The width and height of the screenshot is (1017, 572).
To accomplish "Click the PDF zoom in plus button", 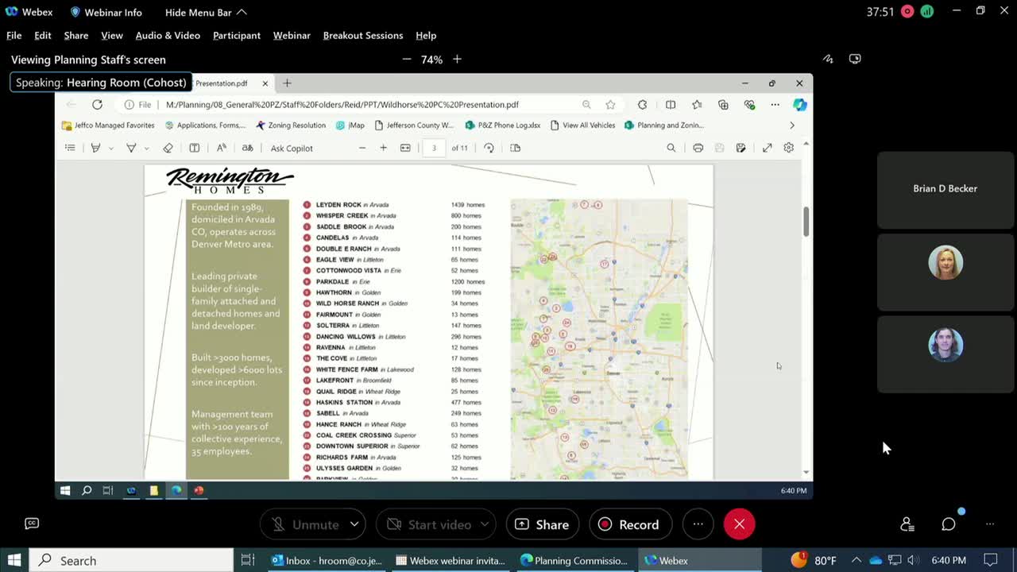I will click(383, 148).
